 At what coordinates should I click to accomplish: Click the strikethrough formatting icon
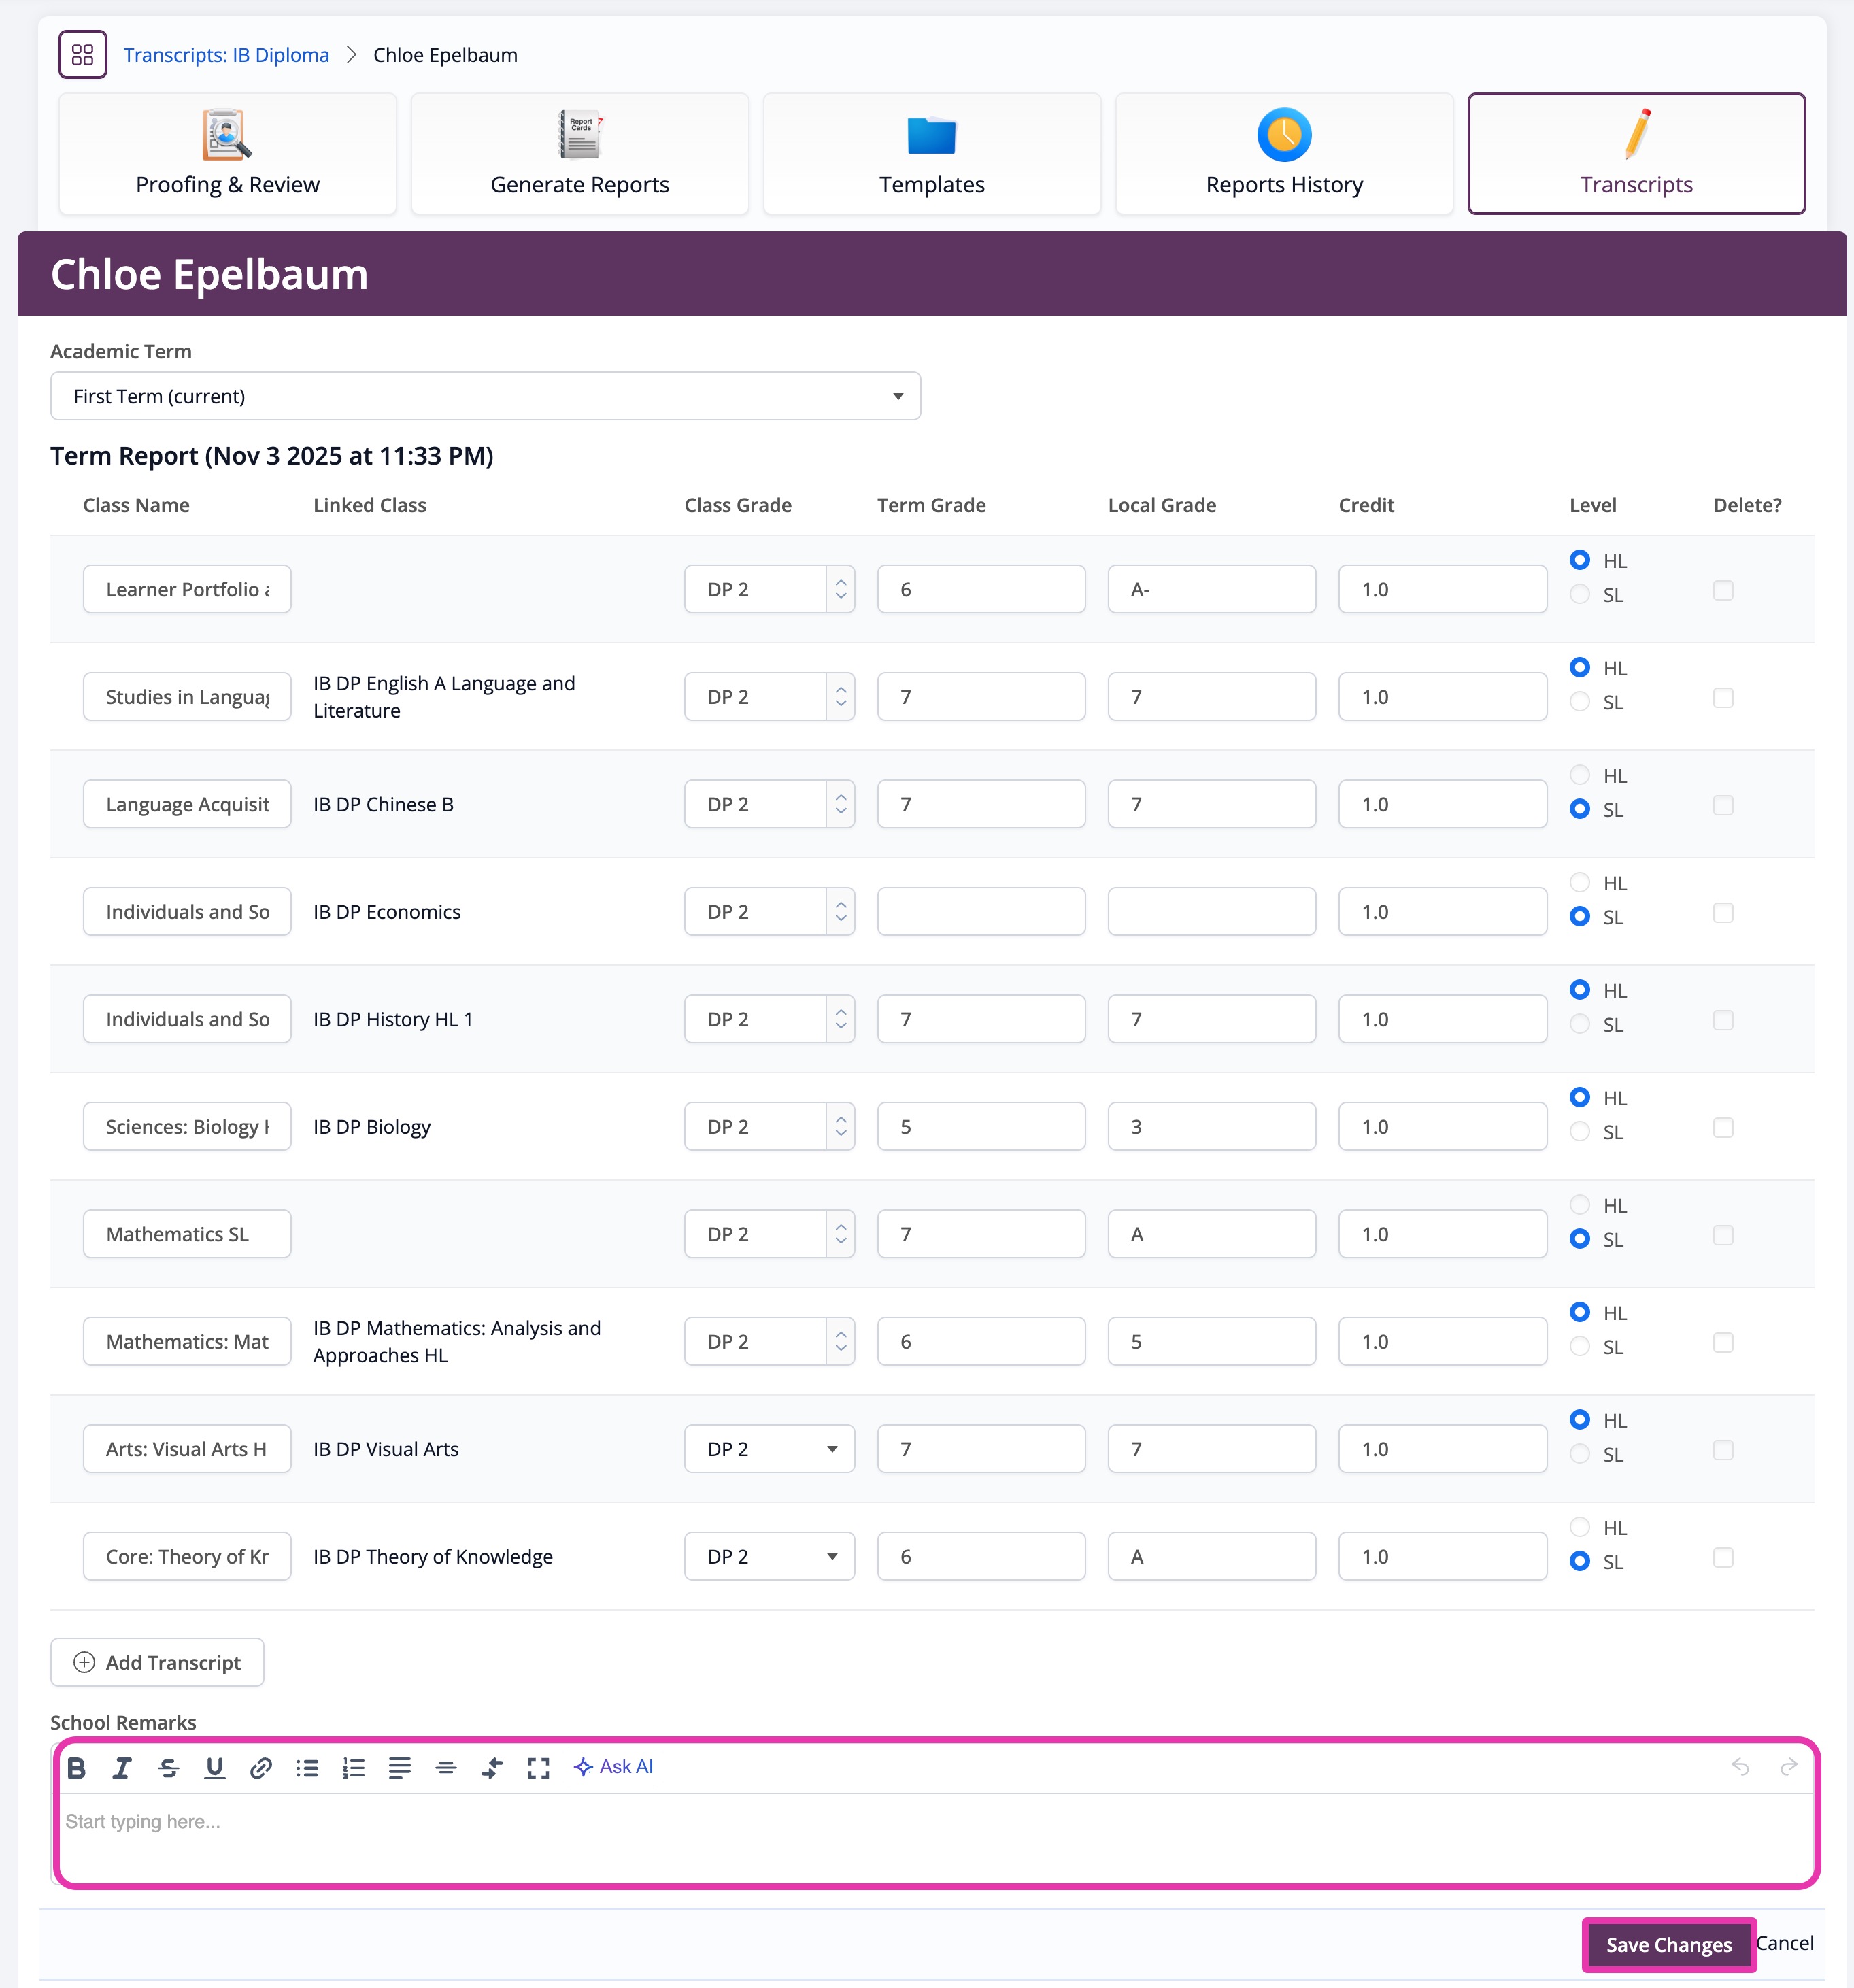point(168,1767)
